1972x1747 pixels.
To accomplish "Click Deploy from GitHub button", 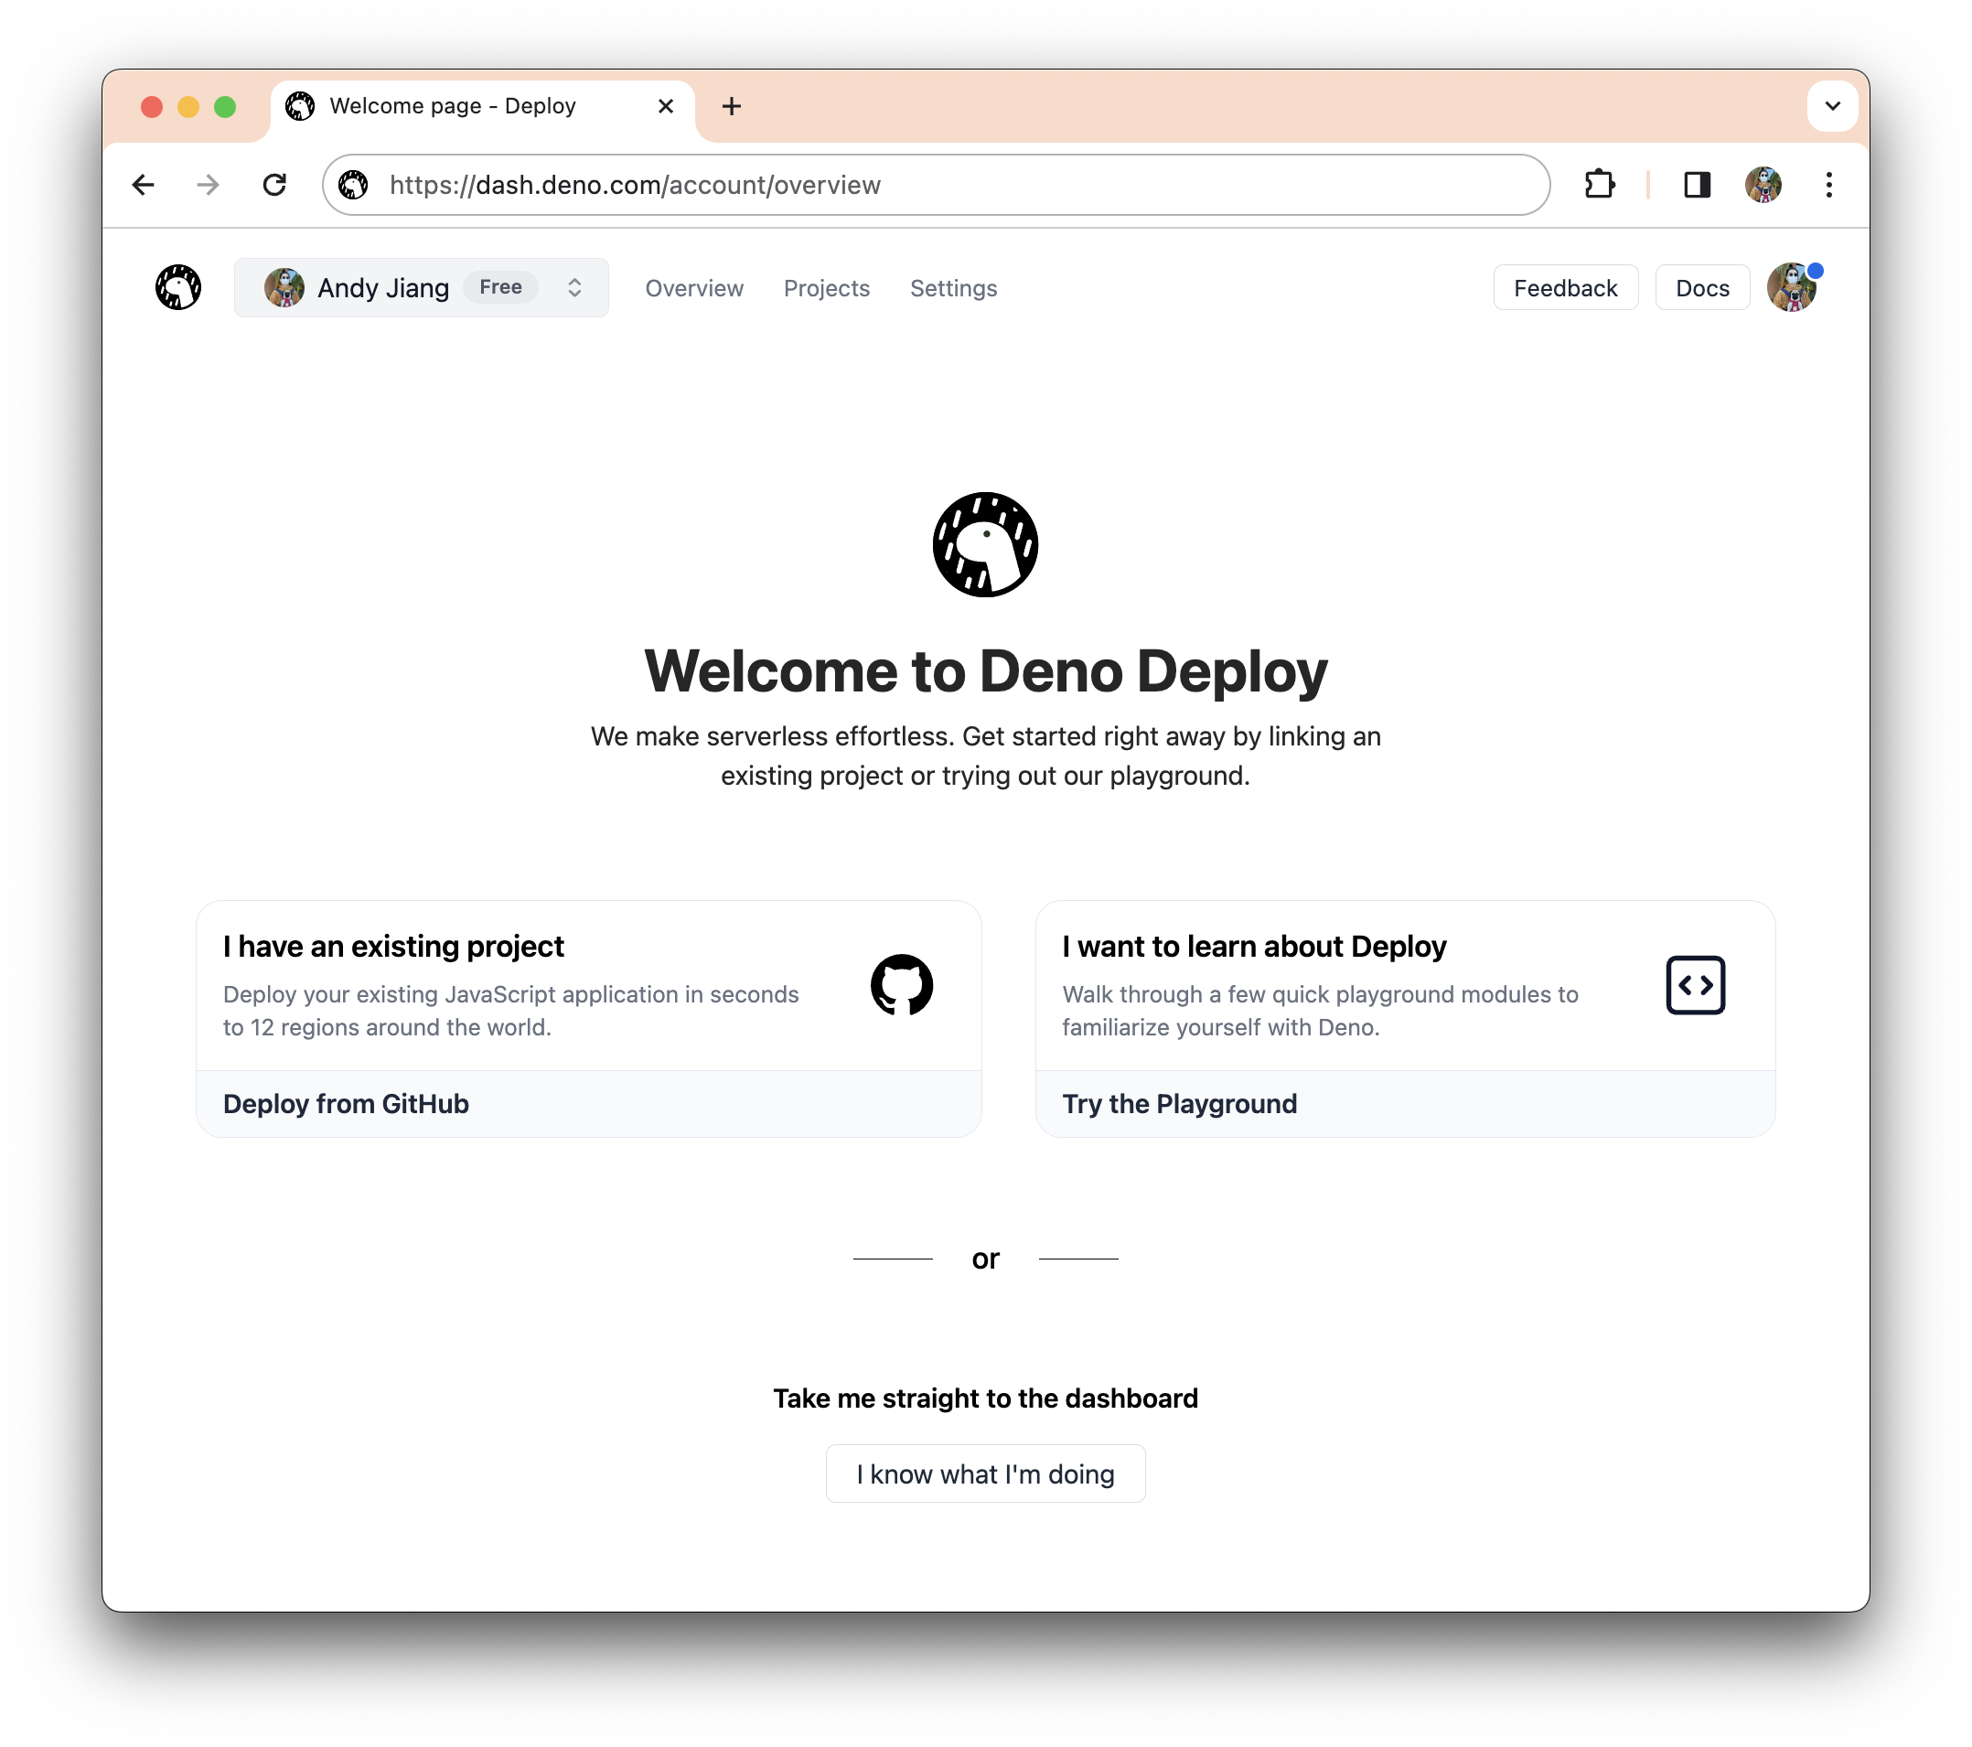I will [x=344, y=1103].
